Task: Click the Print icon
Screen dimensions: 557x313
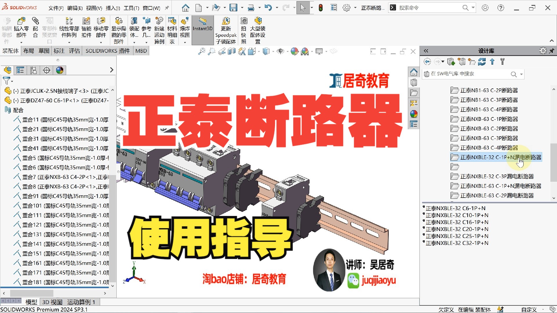Action: coord(251,8)
